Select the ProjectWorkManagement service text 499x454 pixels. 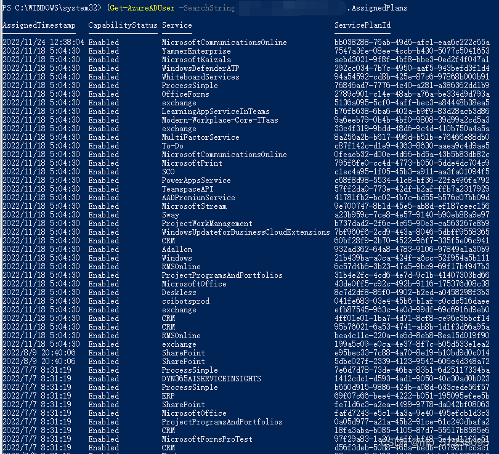pos(205,224)
